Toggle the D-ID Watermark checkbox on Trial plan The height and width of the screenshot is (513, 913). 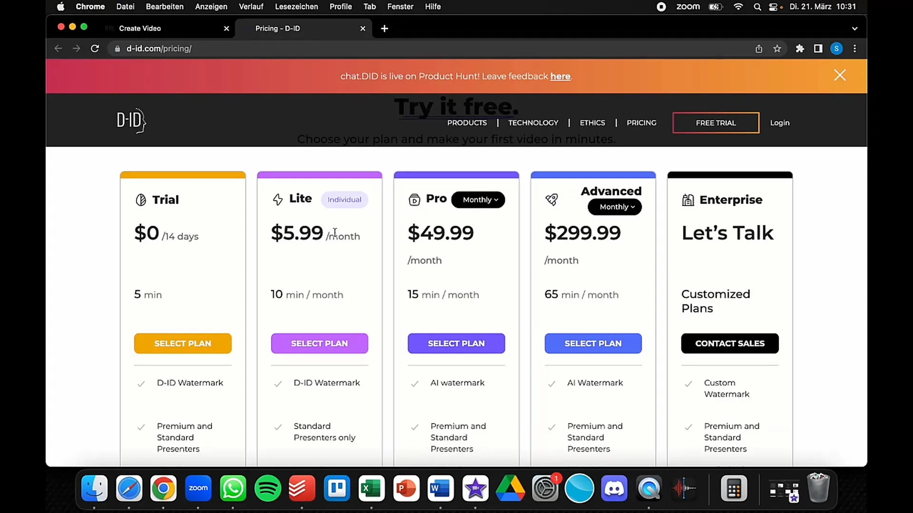[141, 383]
